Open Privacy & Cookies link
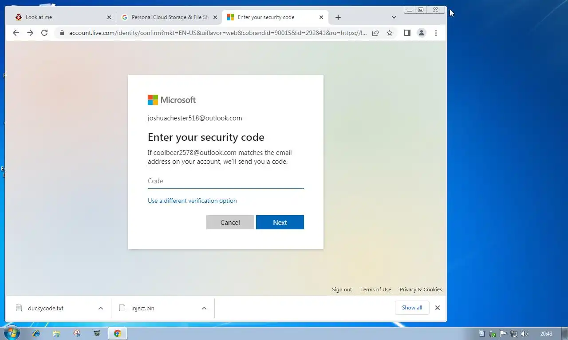The height and width of the screenshot is (340, 568). [x=421, y=290]
